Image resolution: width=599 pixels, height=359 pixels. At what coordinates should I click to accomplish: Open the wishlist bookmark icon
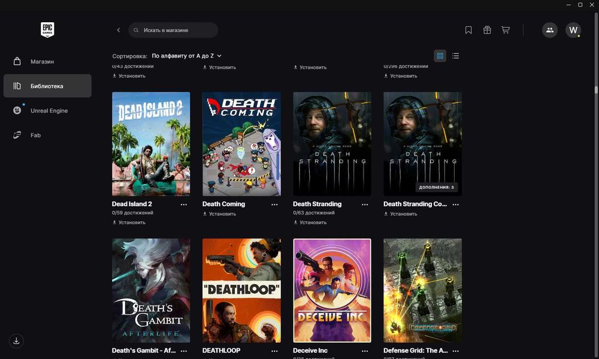pyautogui.click(x=468, y=30)
